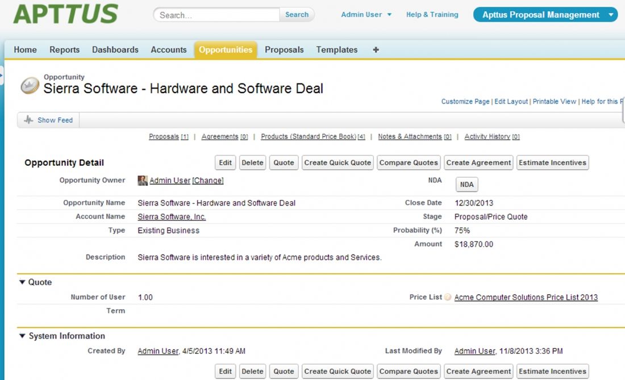The width and height of the screenshot is (625, 380).
Task: Open Help & Training link
Action: (x=432, y=15)
